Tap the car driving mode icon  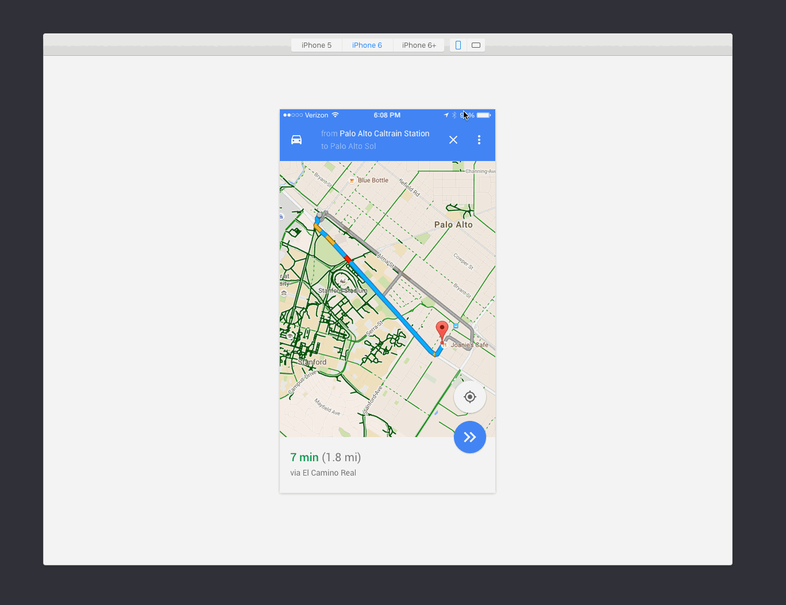click(296, 140)
